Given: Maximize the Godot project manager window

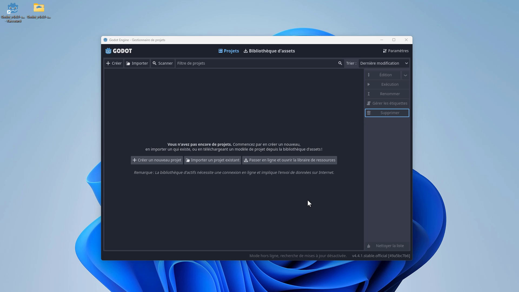Looking at the screenshot, I should pyautogui.click(x=394, y=40).
